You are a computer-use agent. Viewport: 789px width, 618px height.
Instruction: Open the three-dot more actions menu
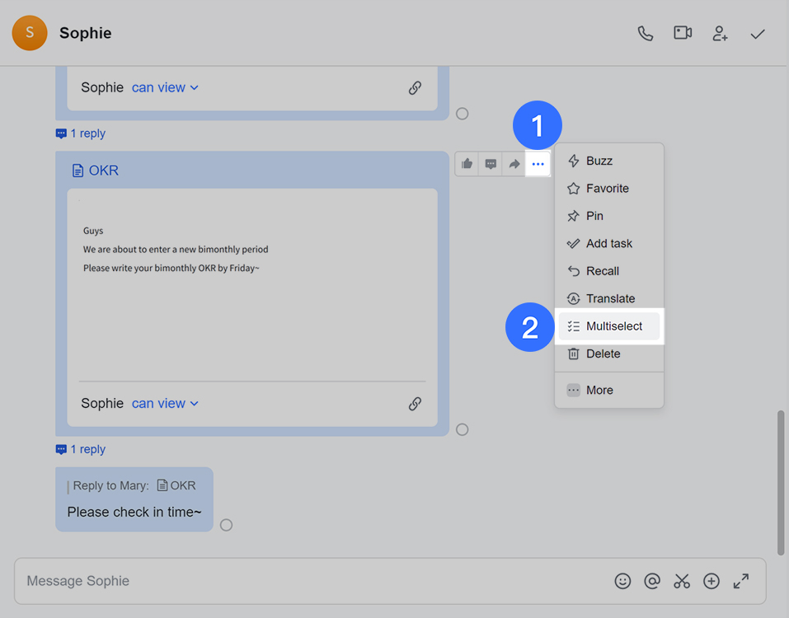(538, 164)
